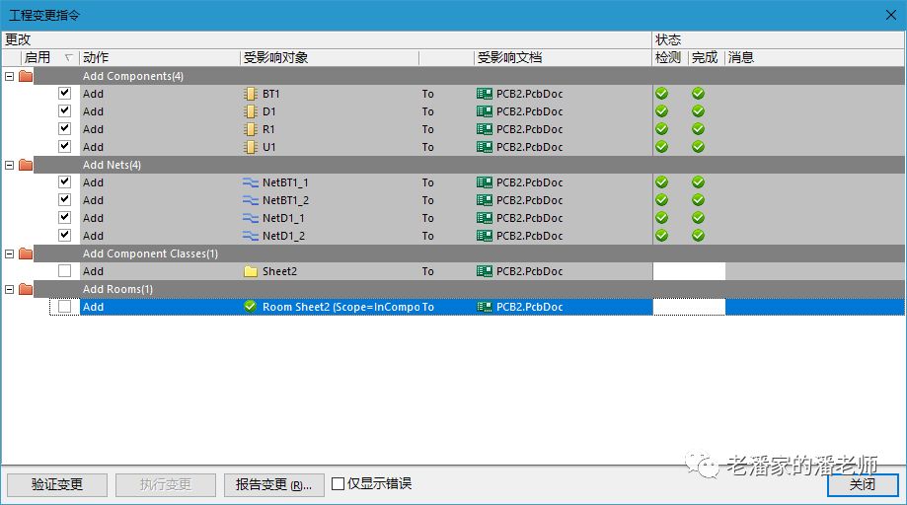Click the 验证变更 button

[x=57, y=484]
